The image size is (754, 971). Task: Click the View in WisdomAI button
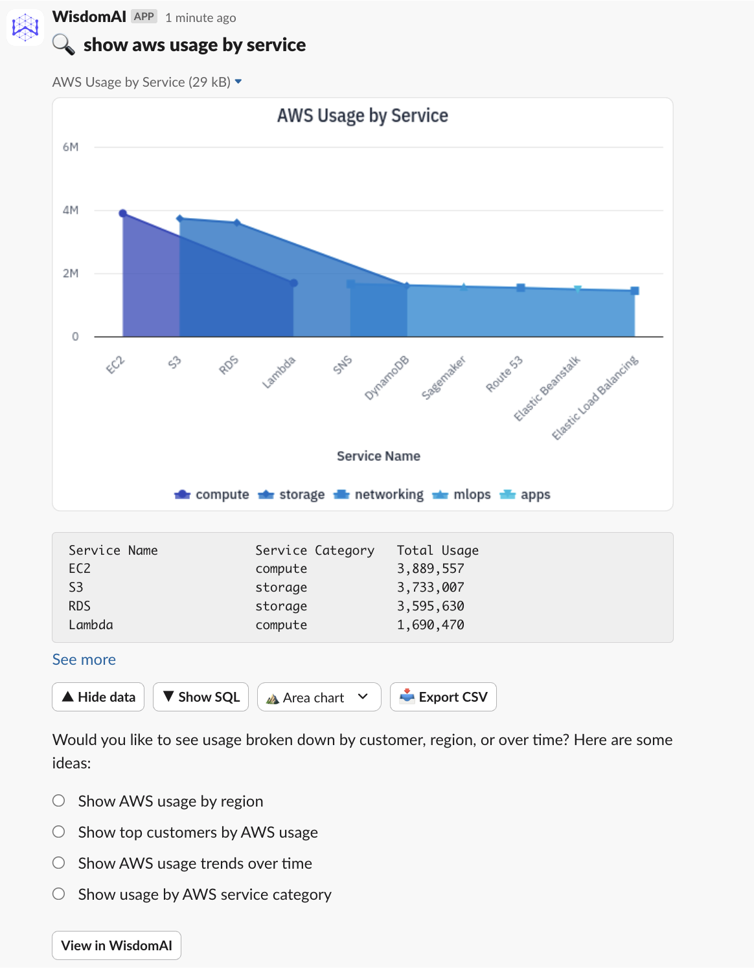pyautogui.click(x=116, y=945)
